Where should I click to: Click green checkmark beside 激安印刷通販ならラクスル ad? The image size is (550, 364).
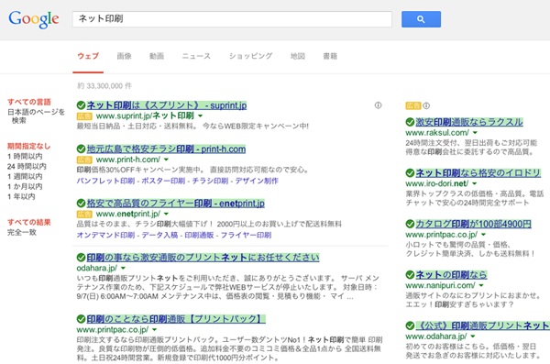pyautogui.click(x=410, y=122)
